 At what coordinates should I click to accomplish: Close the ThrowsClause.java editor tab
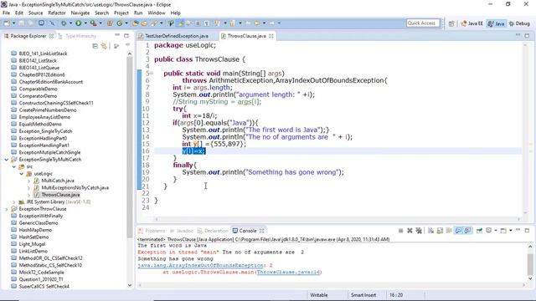coord(271,36)
